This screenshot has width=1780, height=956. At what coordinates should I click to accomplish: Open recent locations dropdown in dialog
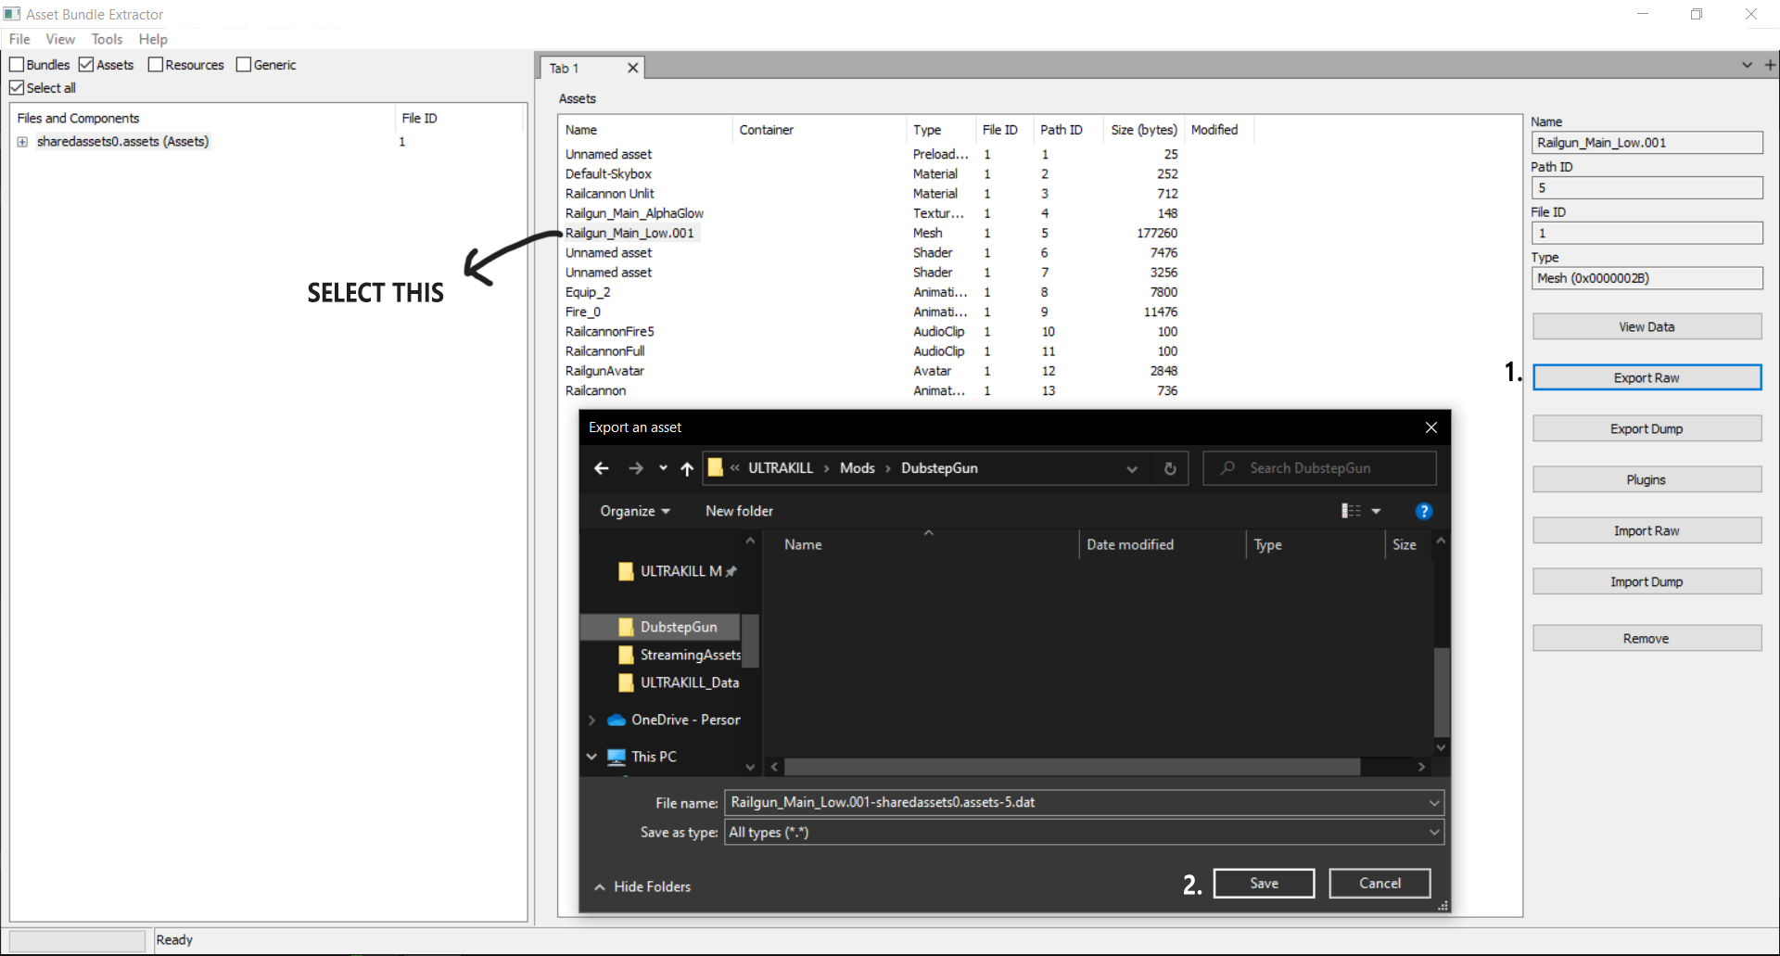[663, 468]
